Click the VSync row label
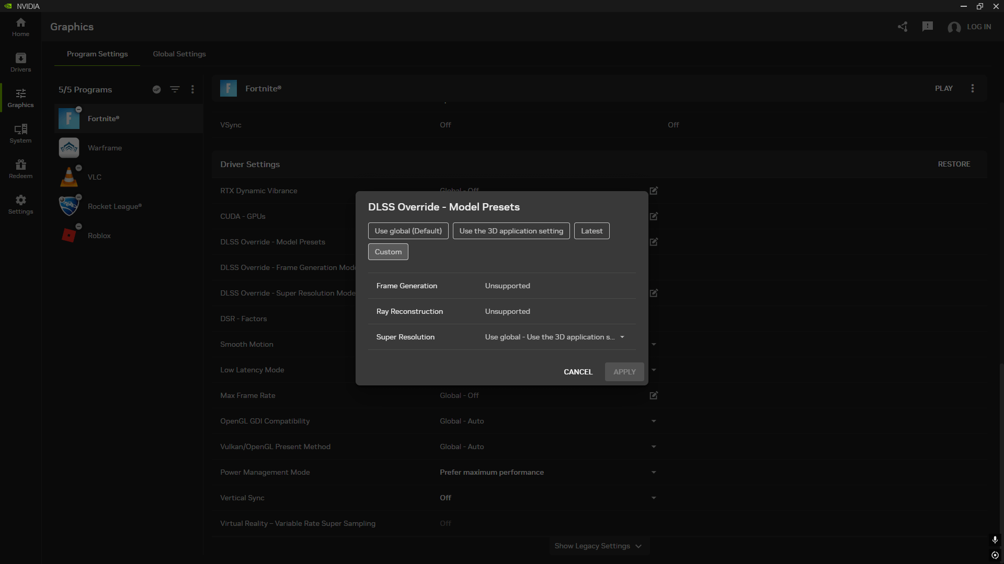1004x564 pixels. pyautogui.click(x=231, y=125)
